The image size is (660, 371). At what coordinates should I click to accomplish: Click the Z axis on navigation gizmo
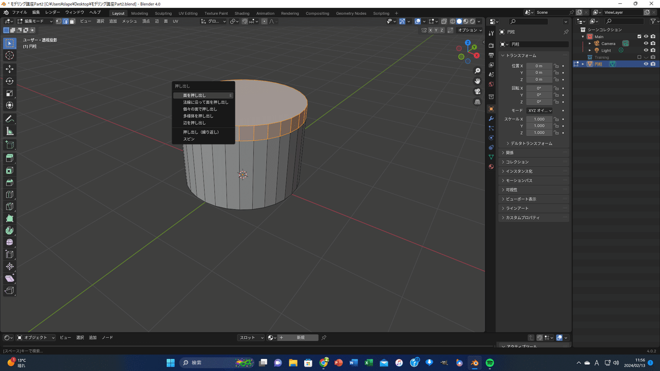[x=468, y=42]
